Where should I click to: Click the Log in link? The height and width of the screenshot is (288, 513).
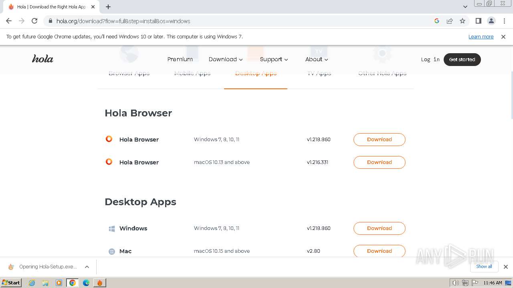pyautogui.click(x=430, y=59)
